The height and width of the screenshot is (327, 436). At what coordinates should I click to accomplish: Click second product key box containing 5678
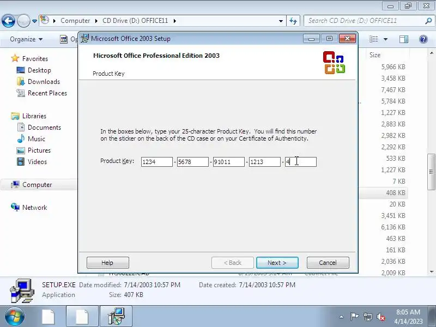193,162
